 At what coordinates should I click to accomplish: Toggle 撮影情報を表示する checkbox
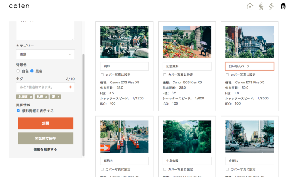(x=18, y=111)
